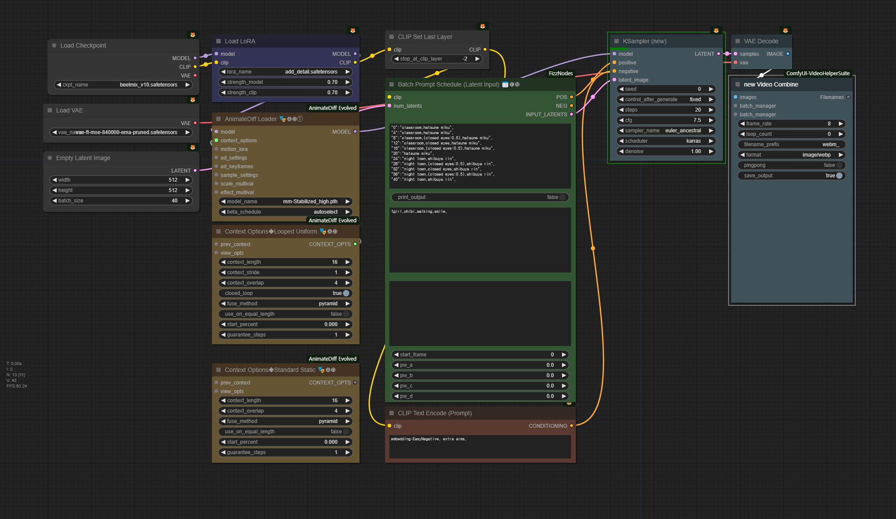Decrease batch_size with left arrow
Viewport: 896px width, 519px height.
(55, 201)
